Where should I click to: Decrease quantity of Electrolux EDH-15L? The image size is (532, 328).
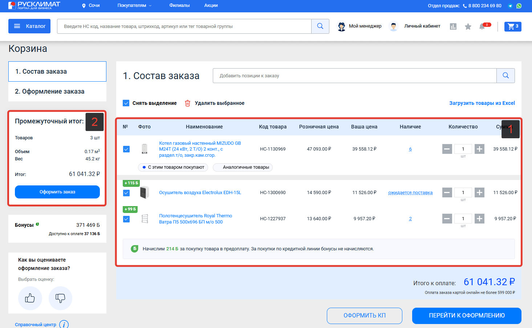pyautogui.click(x=447, y=192)
